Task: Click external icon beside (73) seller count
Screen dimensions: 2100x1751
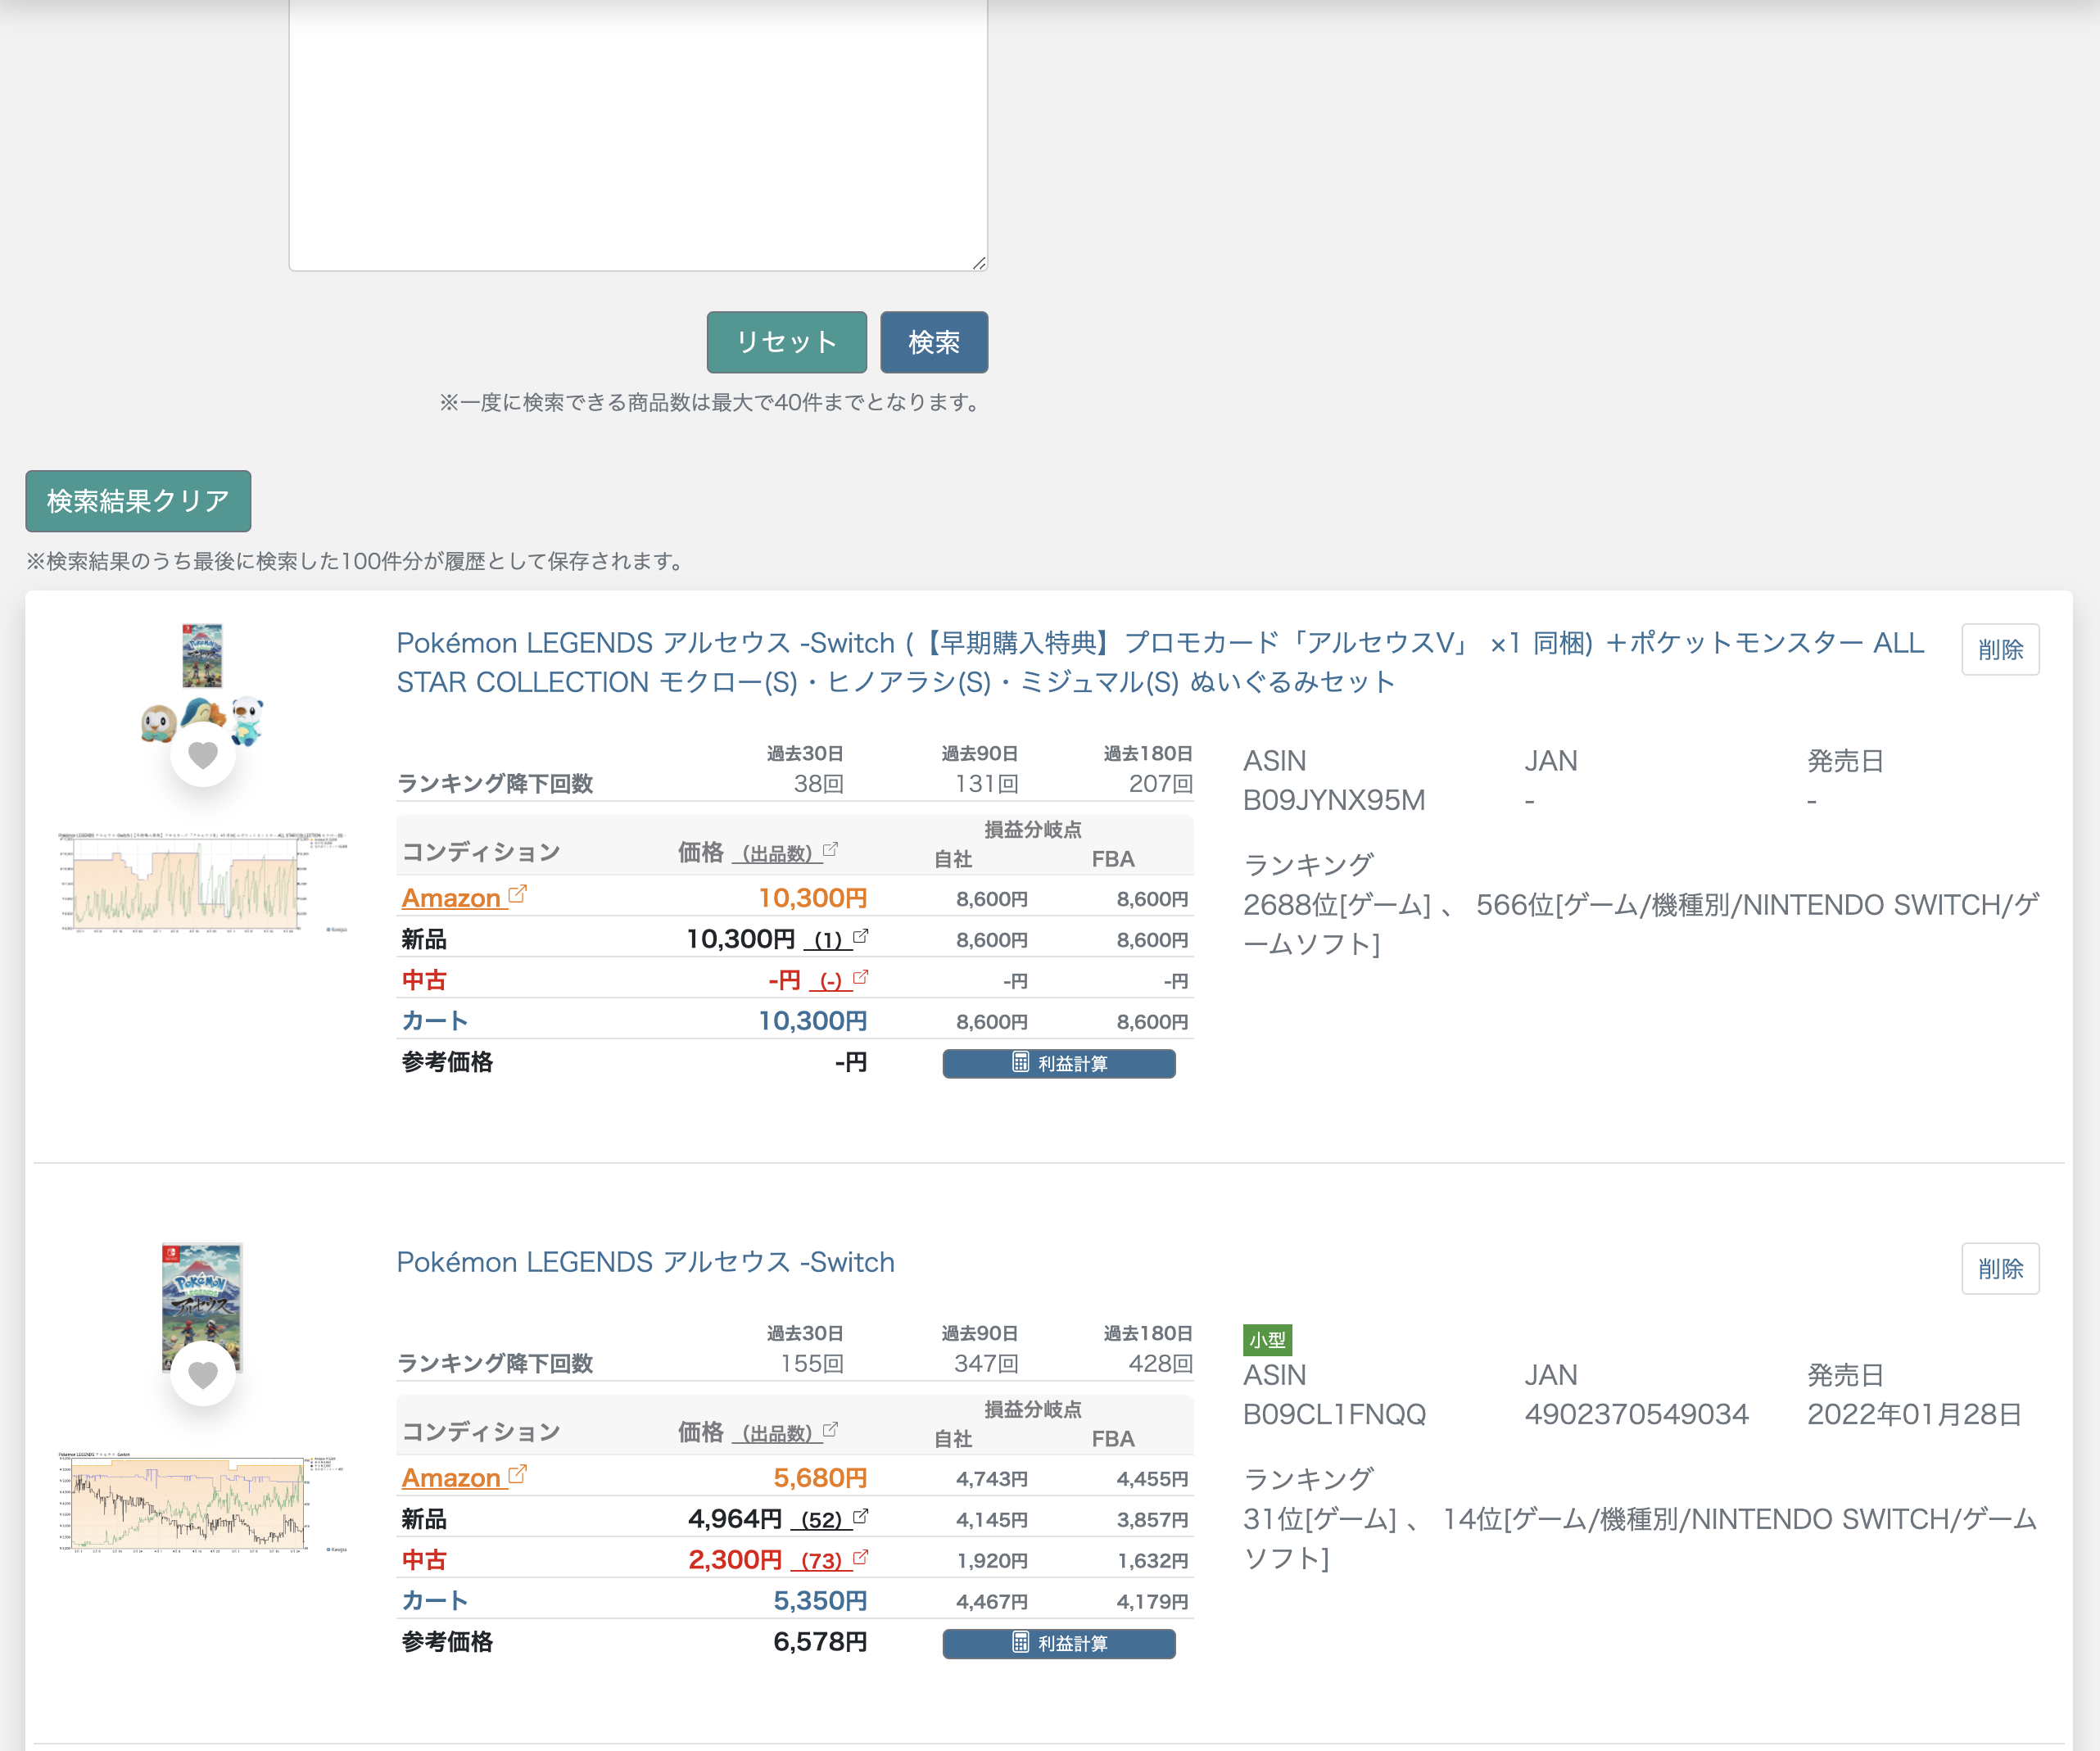Action: 860,1558
